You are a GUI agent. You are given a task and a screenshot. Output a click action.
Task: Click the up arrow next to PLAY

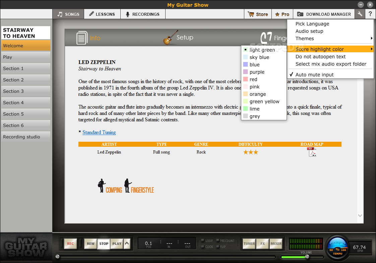point(127,244)
